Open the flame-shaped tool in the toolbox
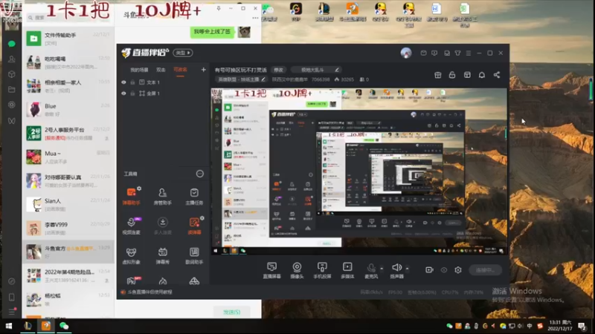The height and width of the screenshot is (334, 595). tap(163, 281)
